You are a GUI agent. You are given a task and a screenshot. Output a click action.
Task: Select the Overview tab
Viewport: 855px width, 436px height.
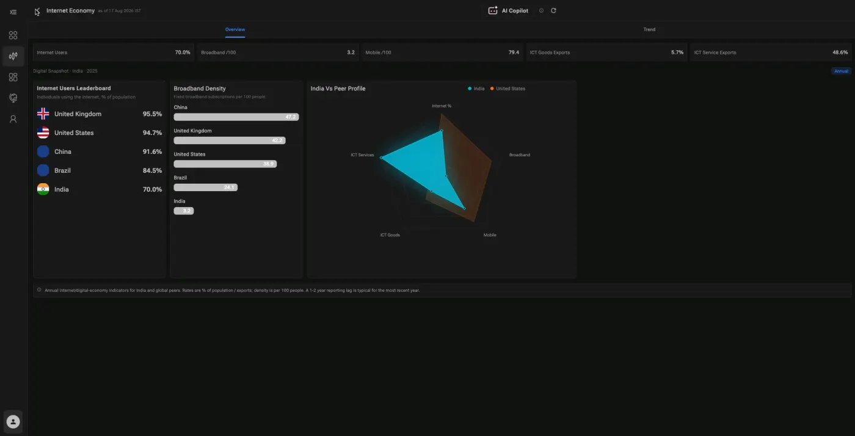[235, 29]
